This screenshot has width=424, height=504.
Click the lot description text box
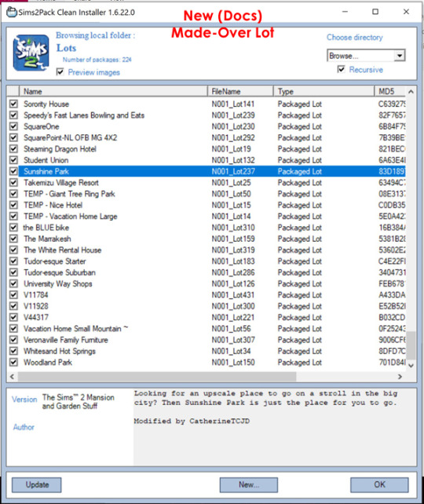click(275, 427)
